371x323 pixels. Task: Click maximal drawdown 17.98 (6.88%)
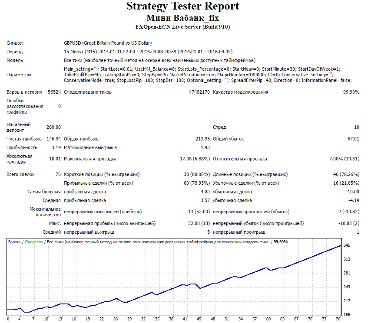(195, 159)
